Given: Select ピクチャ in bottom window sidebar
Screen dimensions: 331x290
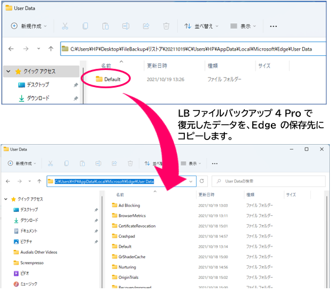Looking at the screenshot, I should [23, 242].
